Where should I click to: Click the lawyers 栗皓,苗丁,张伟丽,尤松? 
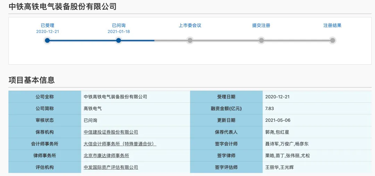(x=288, y=156)
